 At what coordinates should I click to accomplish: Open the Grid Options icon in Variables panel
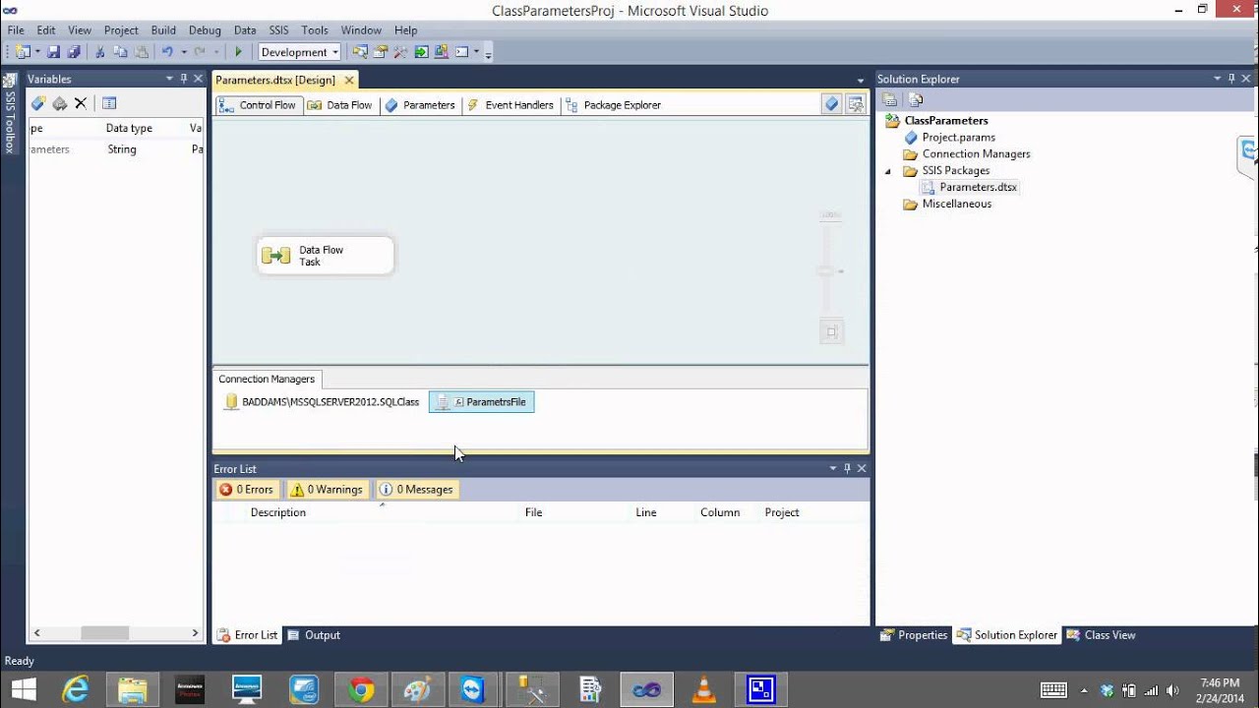(109, 103)
